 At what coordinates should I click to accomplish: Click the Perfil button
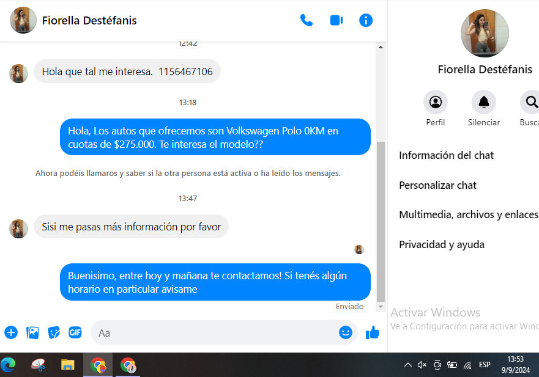[435, 102]
